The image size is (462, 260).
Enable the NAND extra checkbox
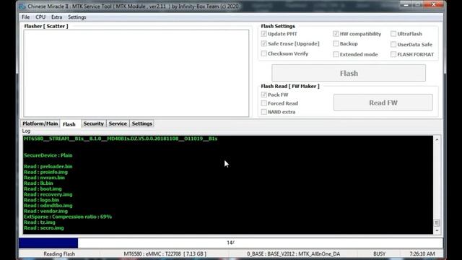(263, 112)
